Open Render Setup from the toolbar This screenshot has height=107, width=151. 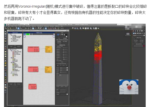click(x=94, y=28)
